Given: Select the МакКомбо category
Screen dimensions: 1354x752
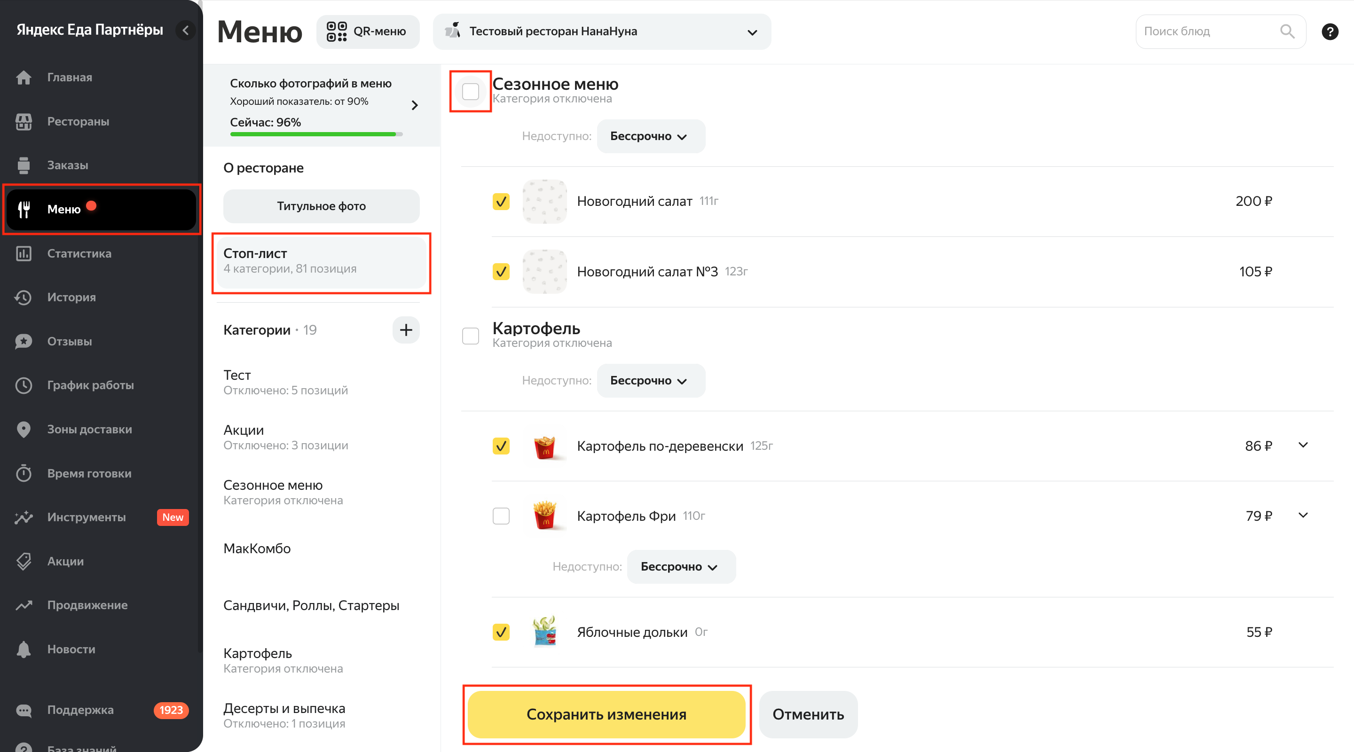Looking at the screenshot, I should coord(321,548).
